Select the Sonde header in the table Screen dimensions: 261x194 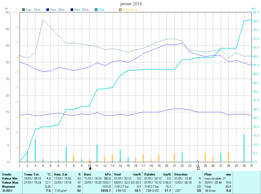point(6,174)
